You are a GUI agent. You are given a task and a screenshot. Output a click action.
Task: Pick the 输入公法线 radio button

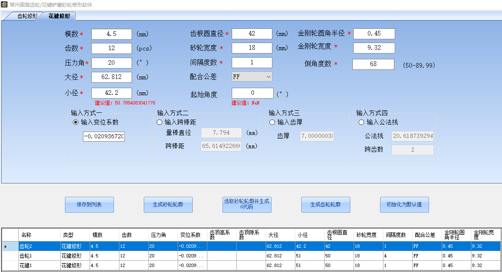[361, 122]
